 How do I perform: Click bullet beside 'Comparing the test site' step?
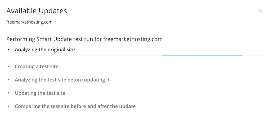(x=9, y=107)
